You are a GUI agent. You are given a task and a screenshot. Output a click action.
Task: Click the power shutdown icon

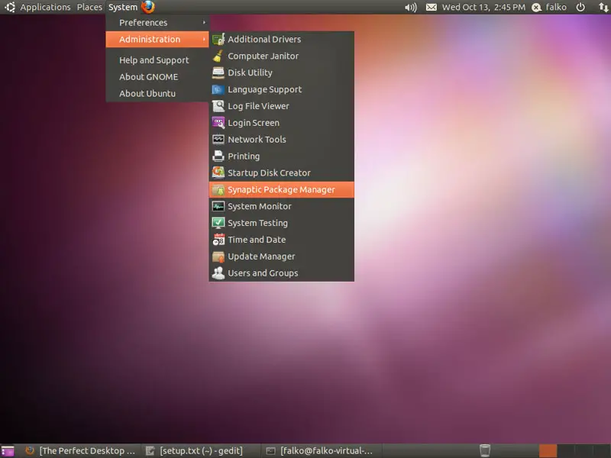point(580,8)
